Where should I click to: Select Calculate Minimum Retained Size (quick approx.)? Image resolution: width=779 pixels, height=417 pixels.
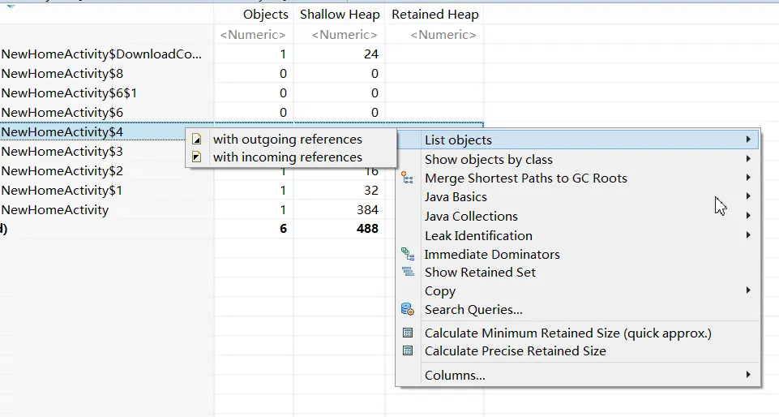pyautogui.click(x=578, y=333)
